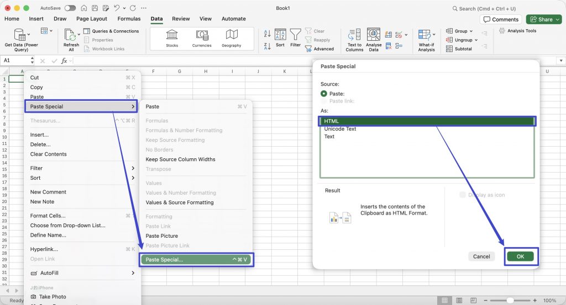This screenshot has width=566, height=305.
Task: Choose Paste Special… in the submenu
Action: point(196,260)
